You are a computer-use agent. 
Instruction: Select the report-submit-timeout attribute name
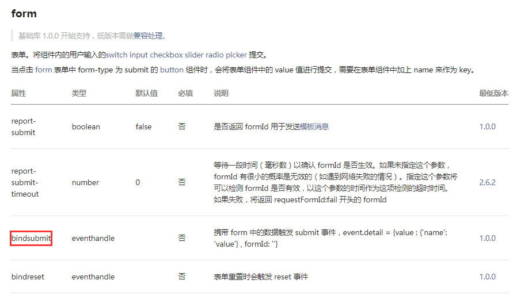click(25, 182)
